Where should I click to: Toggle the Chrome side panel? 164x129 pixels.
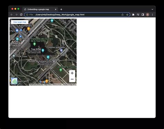(x=143, y=15)
